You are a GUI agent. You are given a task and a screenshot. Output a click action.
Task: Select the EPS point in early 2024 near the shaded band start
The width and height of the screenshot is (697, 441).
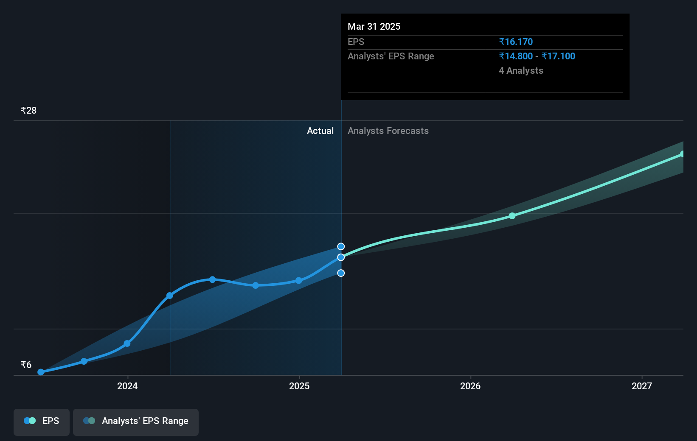[x=170, y=296]
